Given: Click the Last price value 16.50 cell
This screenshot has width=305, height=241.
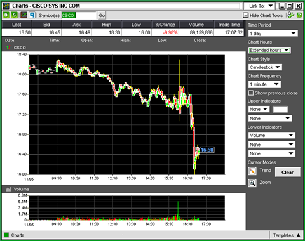Looking at the screenshot, I should point(17,32).
